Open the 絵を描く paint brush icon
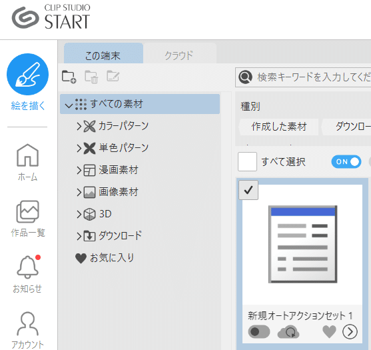This screenshot has height=350, width=371. point(28,74)
